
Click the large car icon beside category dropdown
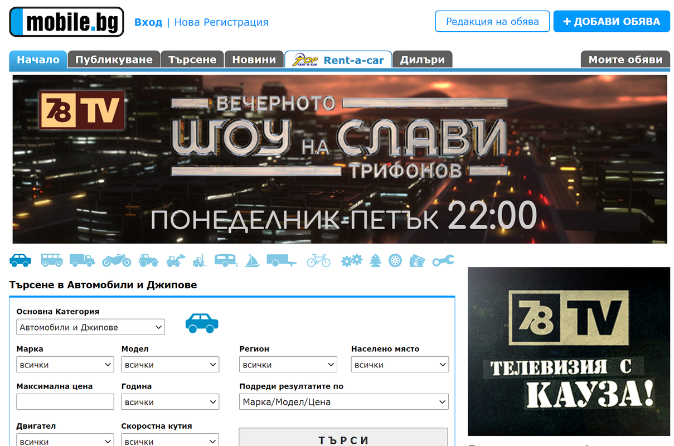[x=202, y=323]
